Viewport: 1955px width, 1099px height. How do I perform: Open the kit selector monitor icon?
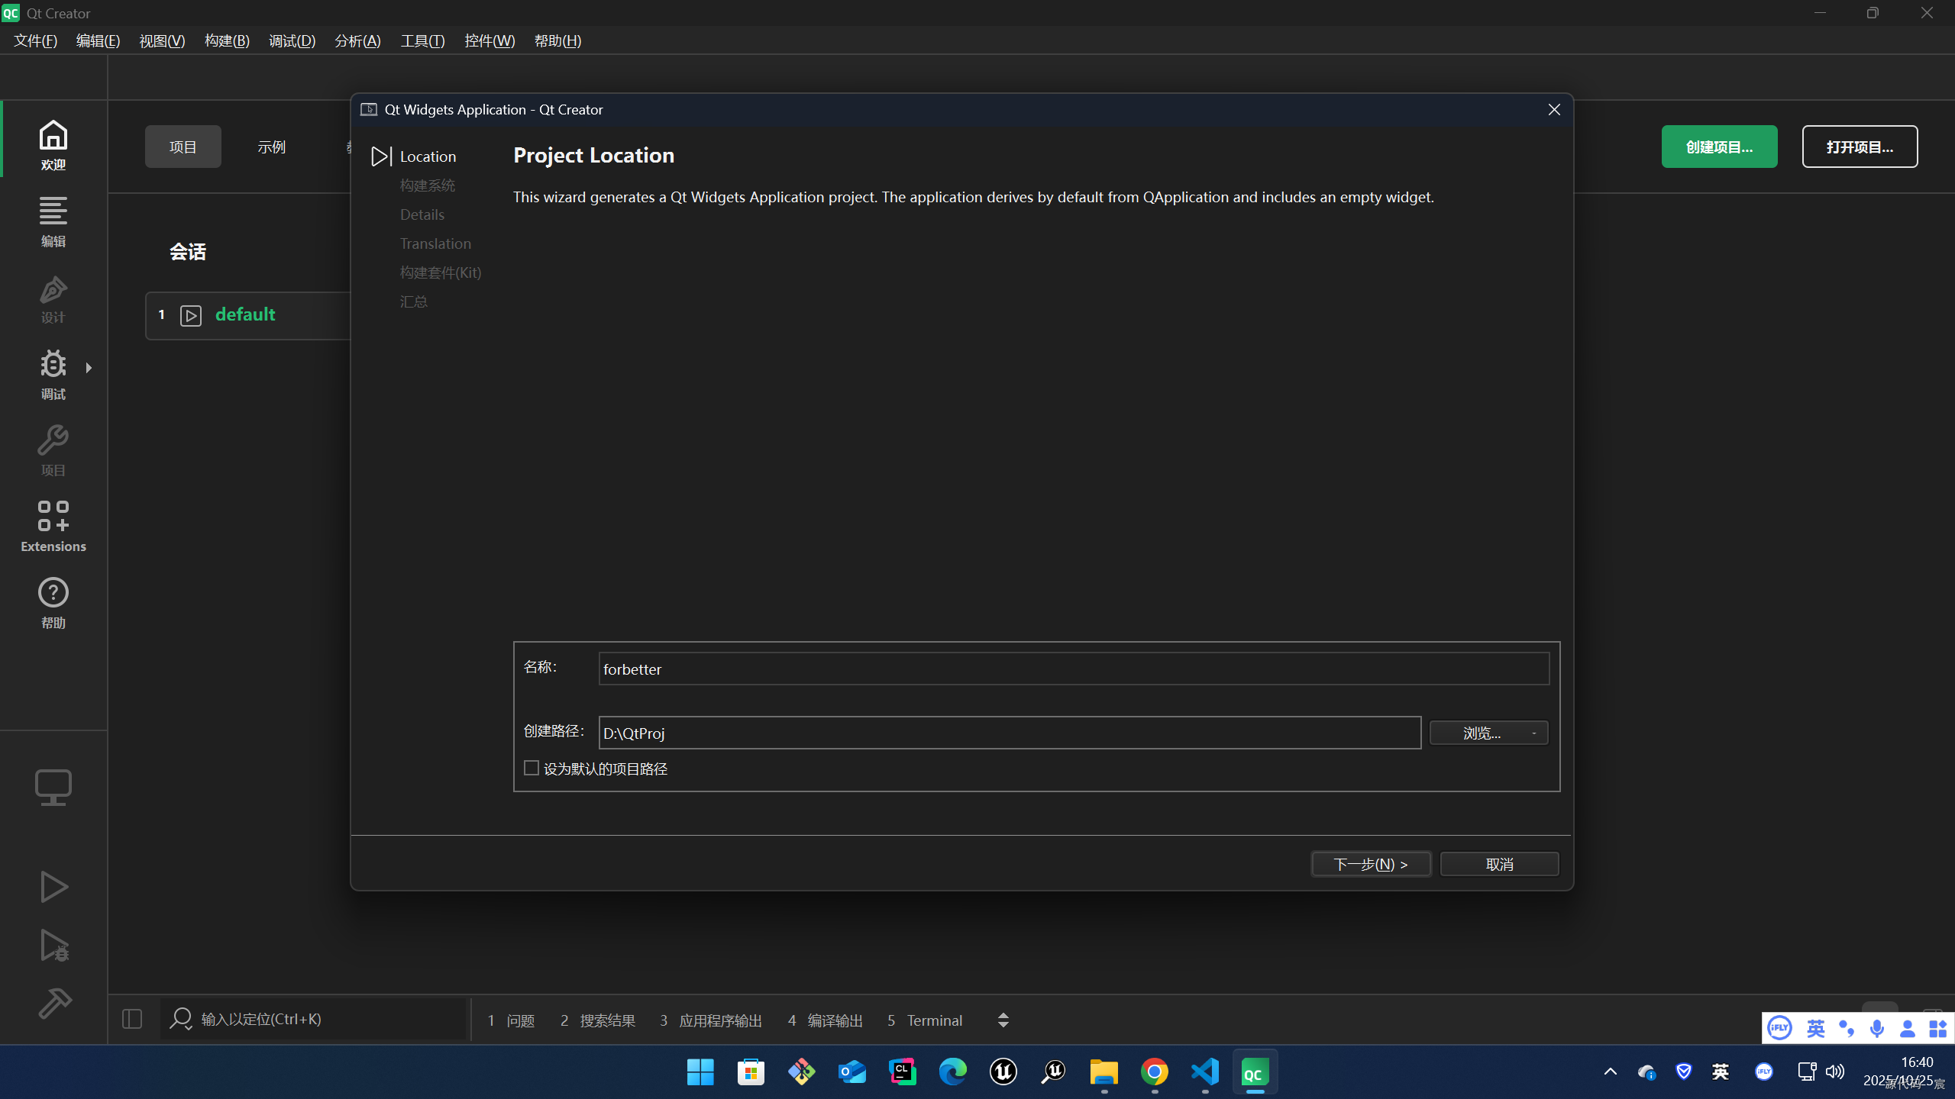tap(53, 787)
